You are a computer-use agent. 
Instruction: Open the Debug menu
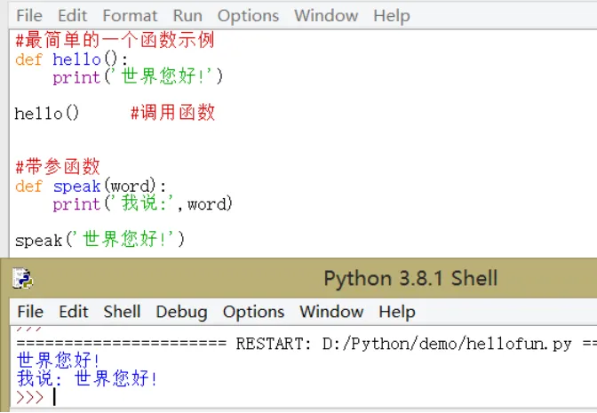tap(181, 312)
